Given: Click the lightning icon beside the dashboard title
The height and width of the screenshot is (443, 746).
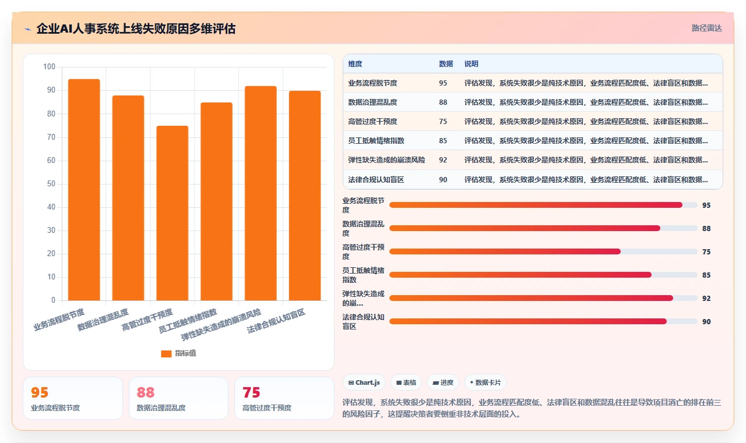Looking at the screenshot, I should click(x=27, y=29).
